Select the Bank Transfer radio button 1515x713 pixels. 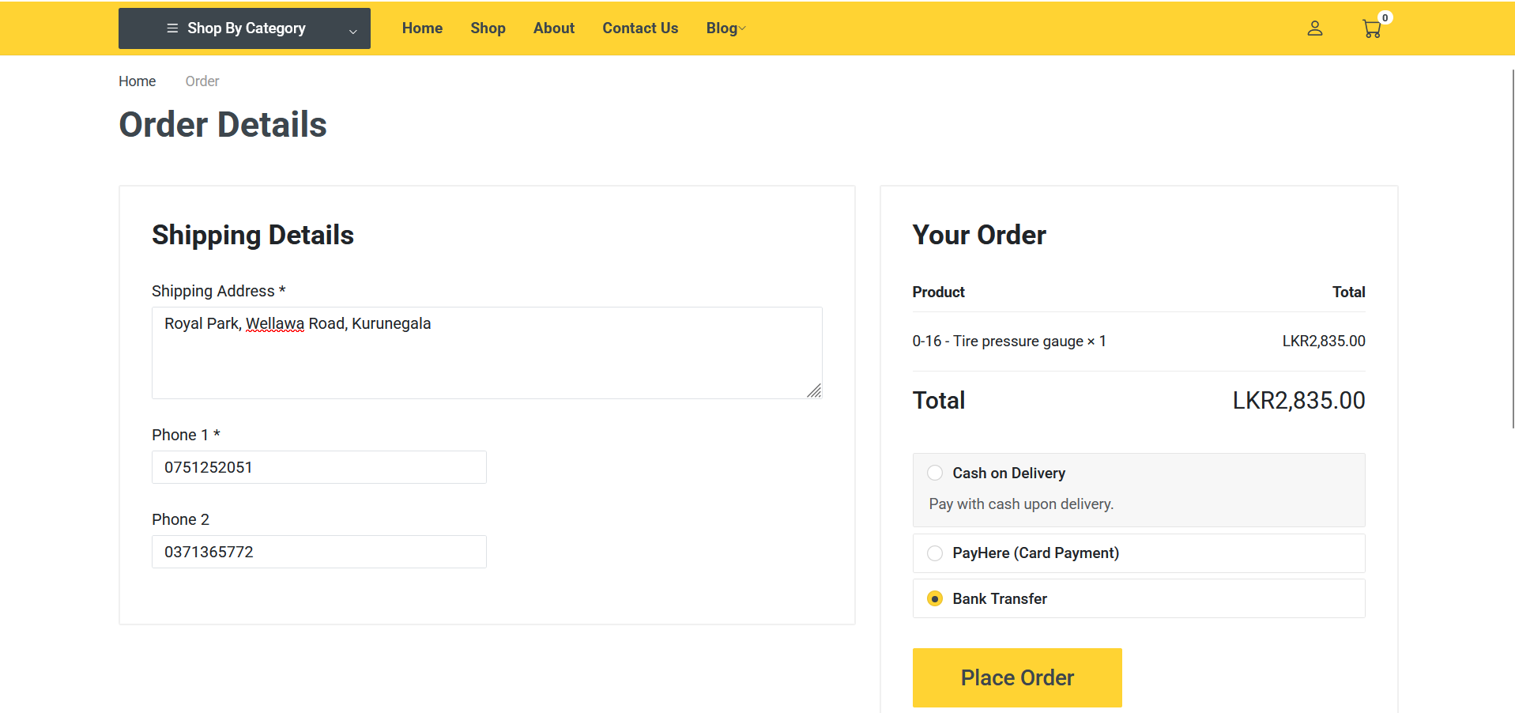(935, 598)
